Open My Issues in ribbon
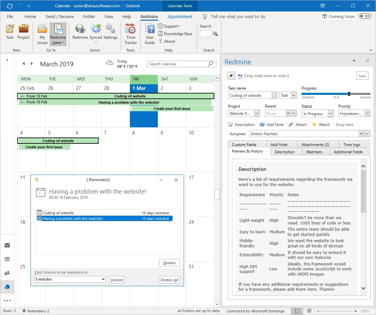This screenshot has width=376, height=315. click(x=42, y=34)
